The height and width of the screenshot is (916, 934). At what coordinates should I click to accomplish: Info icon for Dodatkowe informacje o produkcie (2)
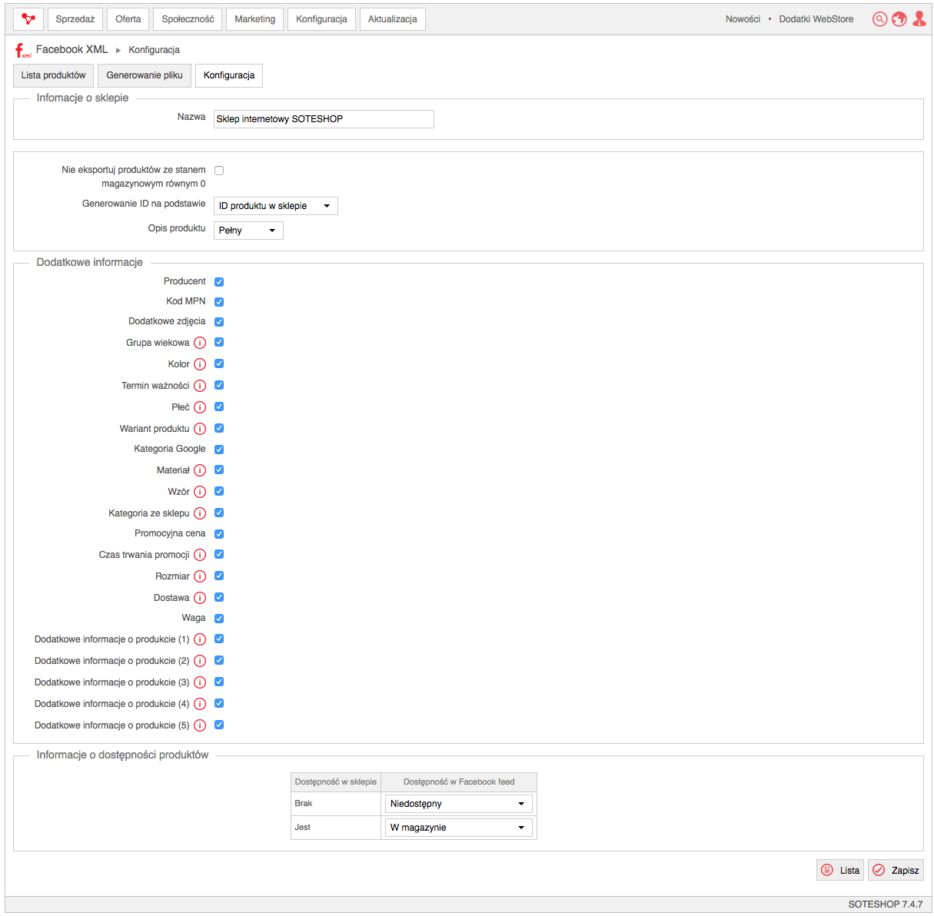tap(200, 661)
